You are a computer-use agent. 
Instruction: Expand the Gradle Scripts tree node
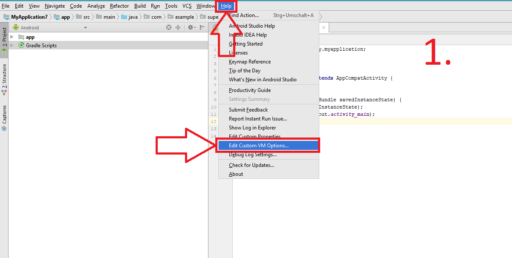[x=12, y=45]
